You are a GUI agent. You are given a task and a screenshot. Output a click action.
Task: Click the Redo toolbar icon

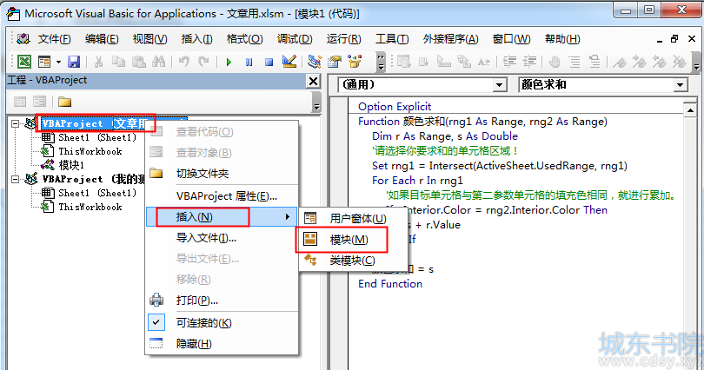click(x=204, y=62)
